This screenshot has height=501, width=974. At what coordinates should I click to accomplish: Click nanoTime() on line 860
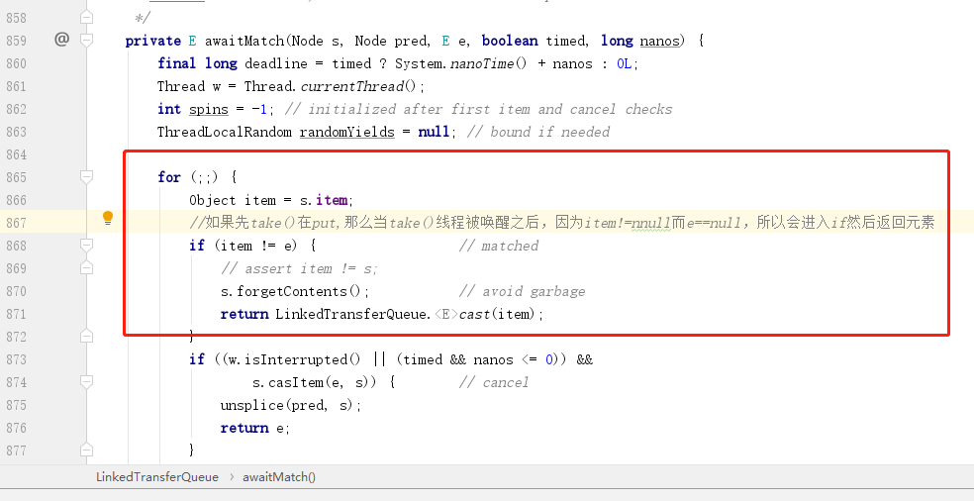[x=488, y=63]
